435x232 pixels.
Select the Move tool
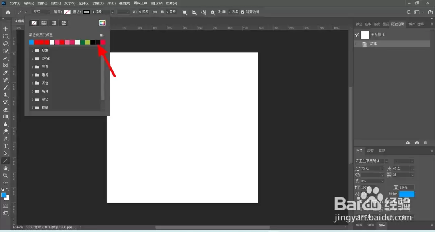tap(5, 29)
